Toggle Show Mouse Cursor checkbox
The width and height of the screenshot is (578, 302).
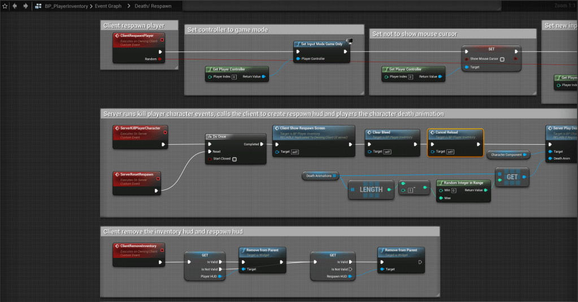pyautogui.click(x=502, y=59)
